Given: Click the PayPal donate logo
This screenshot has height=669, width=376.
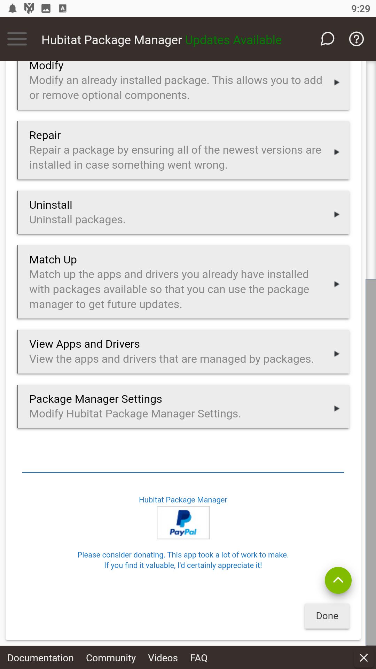Looking at the screenshot, I should (x=183, y=523).
